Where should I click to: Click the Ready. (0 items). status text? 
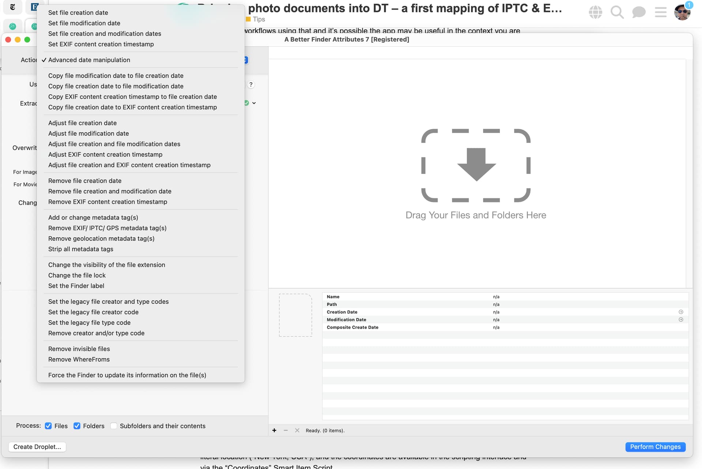(325, 430)
